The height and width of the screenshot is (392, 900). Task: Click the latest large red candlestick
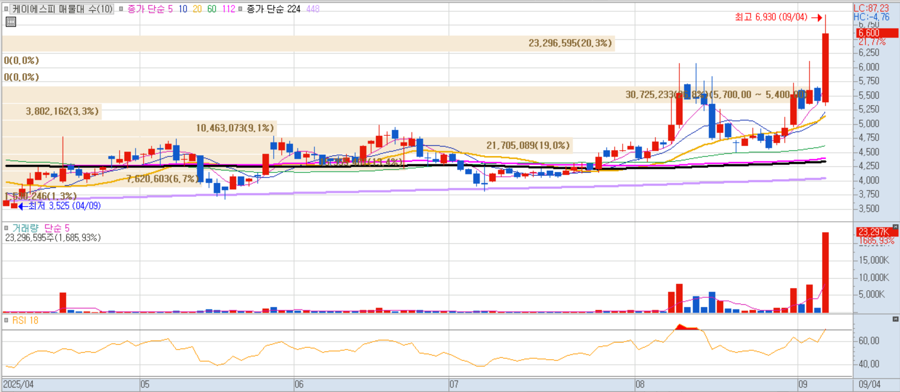click(825, 67)
